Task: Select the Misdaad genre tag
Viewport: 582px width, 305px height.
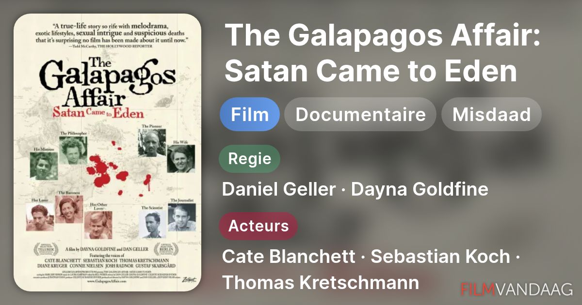Action: coord(491,115)
